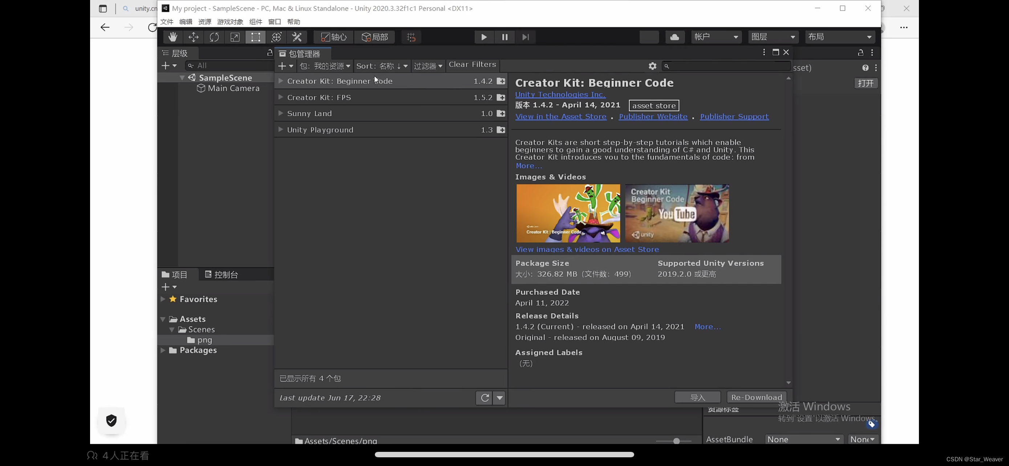Expand the Unity Playground package
Screen dimensions: 1009x466
pos(280,130)
